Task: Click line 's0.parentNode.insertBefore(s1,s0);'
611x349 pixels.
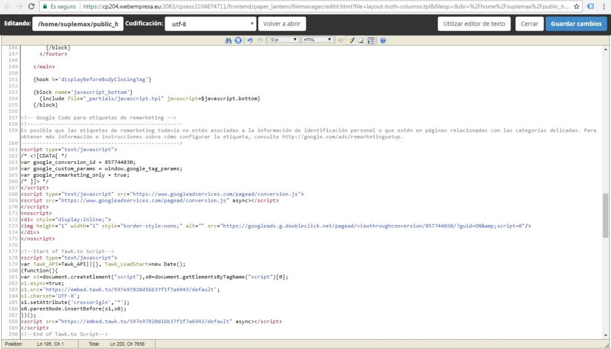Action: (73, 309)
